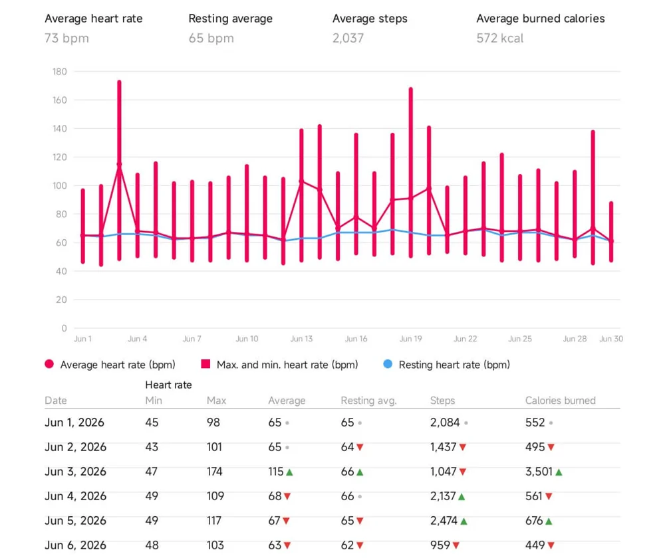Screen dimensions: 665x558
Task: Click the Calories burned column header
Action: pos(560,401)
